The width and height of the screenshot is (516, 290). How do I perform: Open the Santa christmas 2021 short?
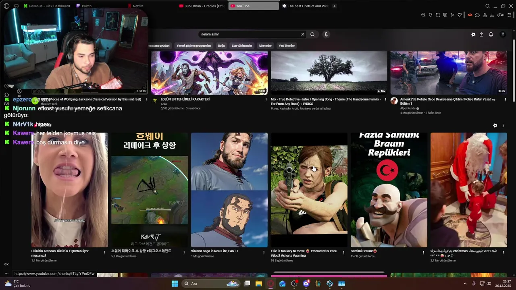pyautogui.click(x=469, y=190)
